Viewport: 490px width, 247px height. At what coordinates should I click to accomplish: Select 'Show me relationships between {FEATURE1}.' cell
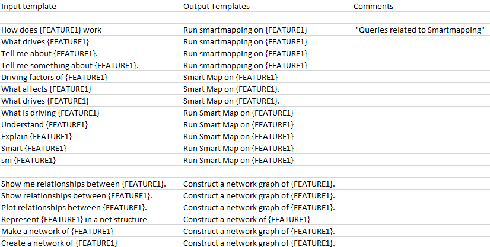[91, 184]
